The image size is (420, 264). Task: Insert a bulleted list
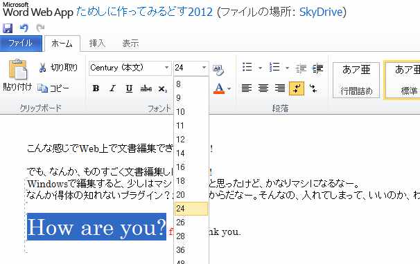247,67
